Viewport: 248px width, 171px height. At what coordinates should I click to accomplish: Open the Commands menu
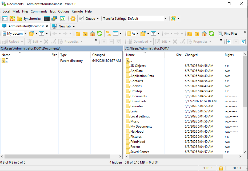tap(39, 11)
